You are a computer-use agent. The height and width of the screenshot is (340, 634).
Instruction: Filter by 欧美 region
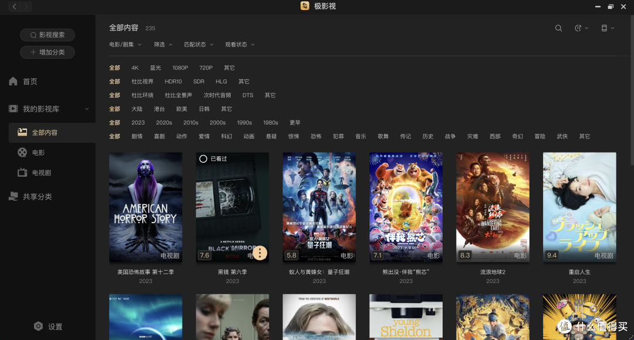click(181, 109)
